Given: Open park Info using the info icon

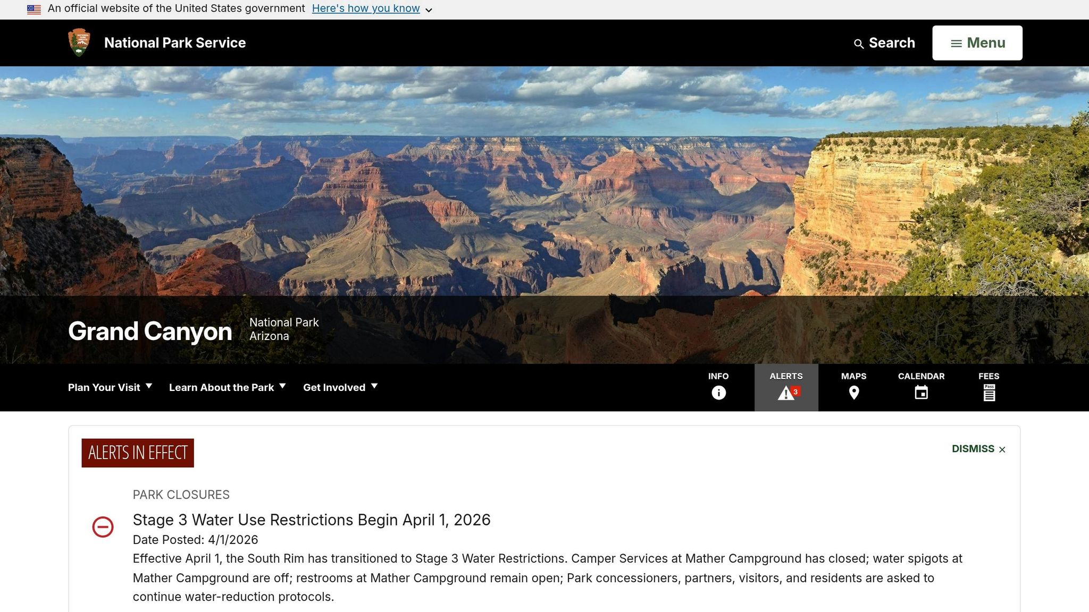Looking at the screenshot, I should (x=718, y=393).
